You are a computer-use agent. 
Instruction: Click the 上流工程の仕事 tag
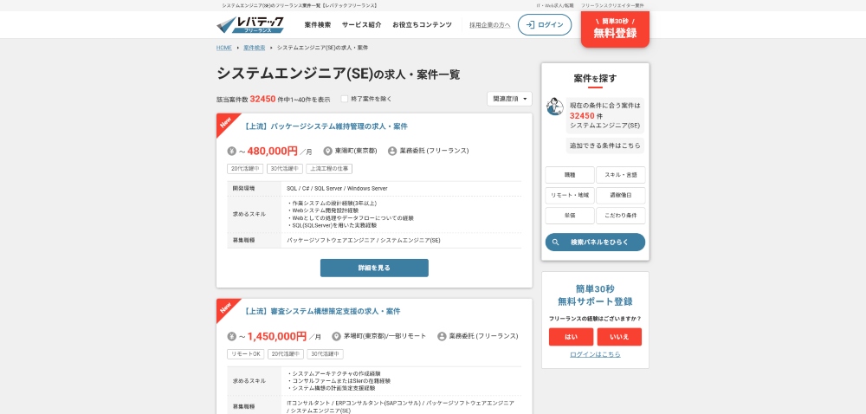coord(329,169)
